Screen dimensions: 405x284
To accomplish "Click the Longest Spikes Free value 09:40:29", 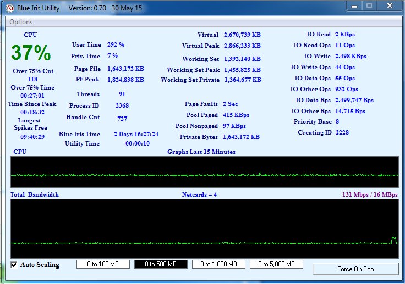I will click(32, 137).
